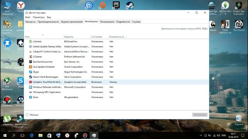Image resolution: width=248 pixels, height=139 pixels.
Task: Click the Windows Start button
Action: pyautogui.click(x=5, y=136)
